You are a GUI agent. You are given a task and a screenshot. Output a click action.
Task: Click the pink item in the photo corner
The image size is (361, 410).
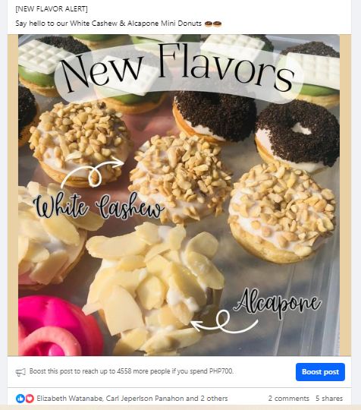pyautogui.click(x=59, y=326)
